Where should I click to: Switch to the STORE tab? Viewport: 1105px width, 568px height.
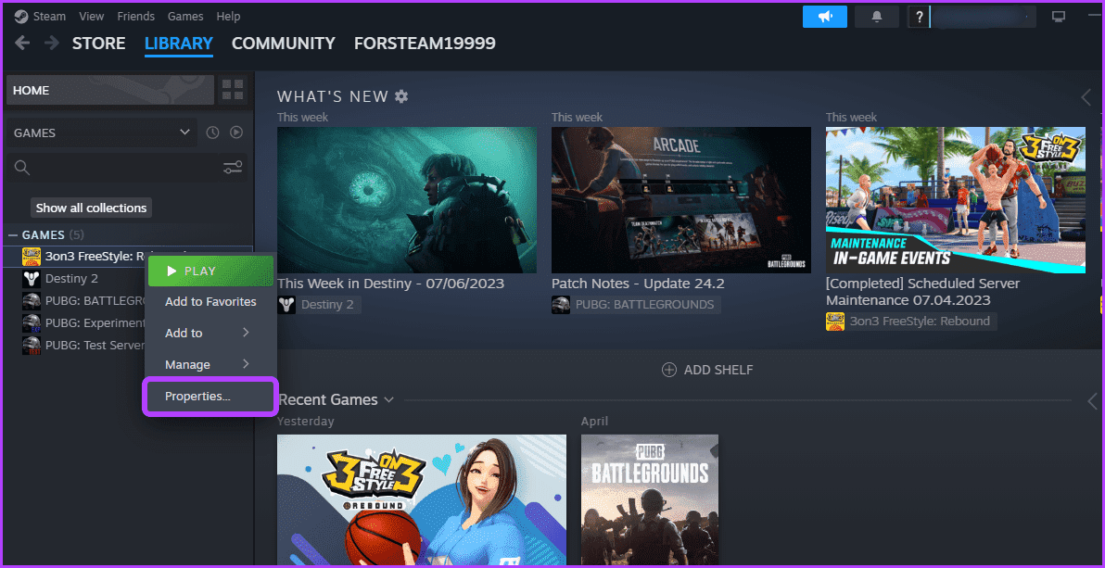[98, 43]
